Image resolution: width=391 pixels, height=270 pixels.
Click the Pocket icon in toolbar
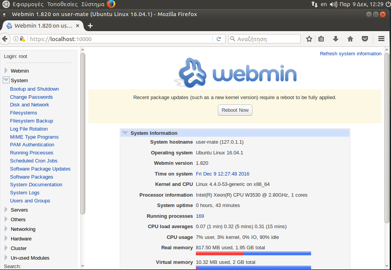click(365, 39)
